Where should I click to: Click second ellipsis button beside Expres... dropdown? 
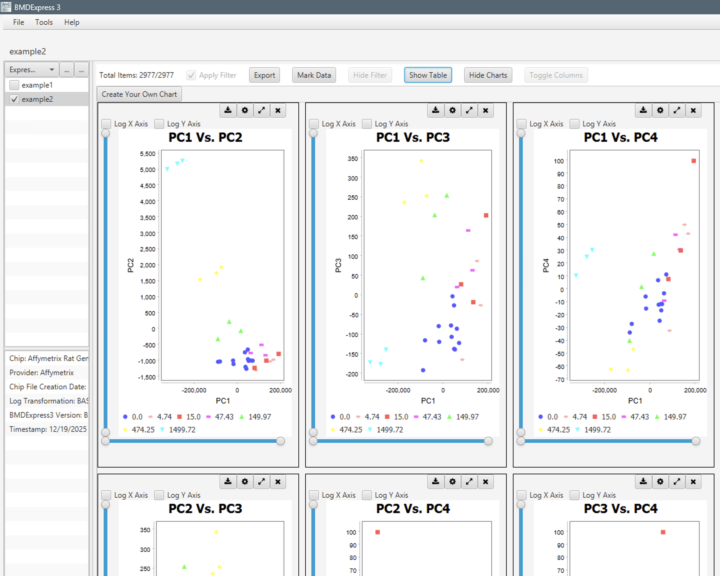pyautogui.click(x=81, y=70)
